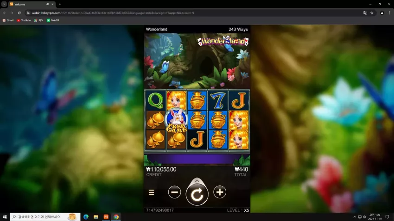394x221 pixels.
Task: Click golden vase in middle of third reel
Action: pyautogui.click(x=197, y=120)
